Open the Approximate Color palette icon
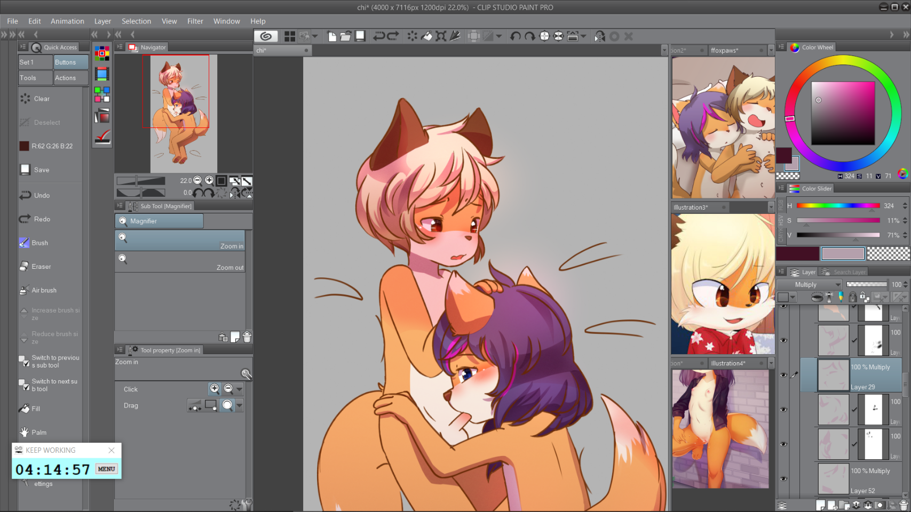The image size is (911, 512). pos(102,116)
